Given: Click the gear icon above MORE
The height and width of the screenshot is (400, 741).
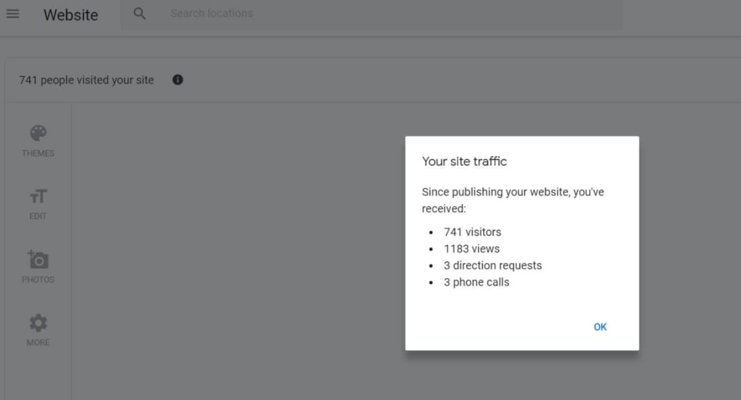Looking at the screenshot, I should tap(38, 322).
